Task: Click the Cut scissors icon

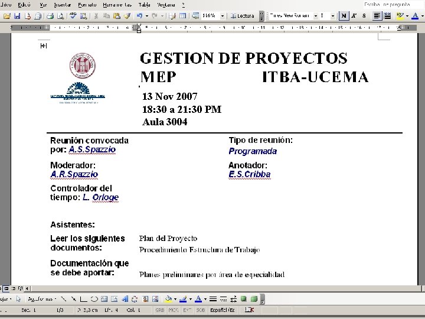Action: pos(96,16)
